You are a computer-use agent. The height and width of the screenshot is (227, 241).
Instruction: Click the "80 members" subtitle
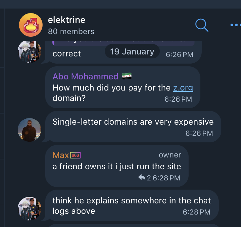[71, 31]
